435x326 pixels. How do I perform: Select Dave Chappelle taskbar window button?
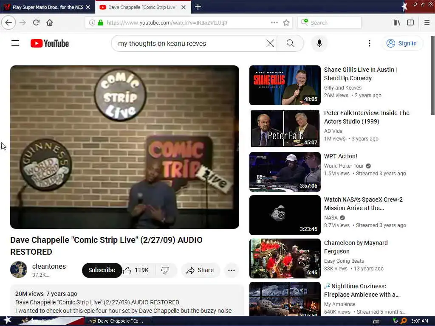tap(118, 321)
